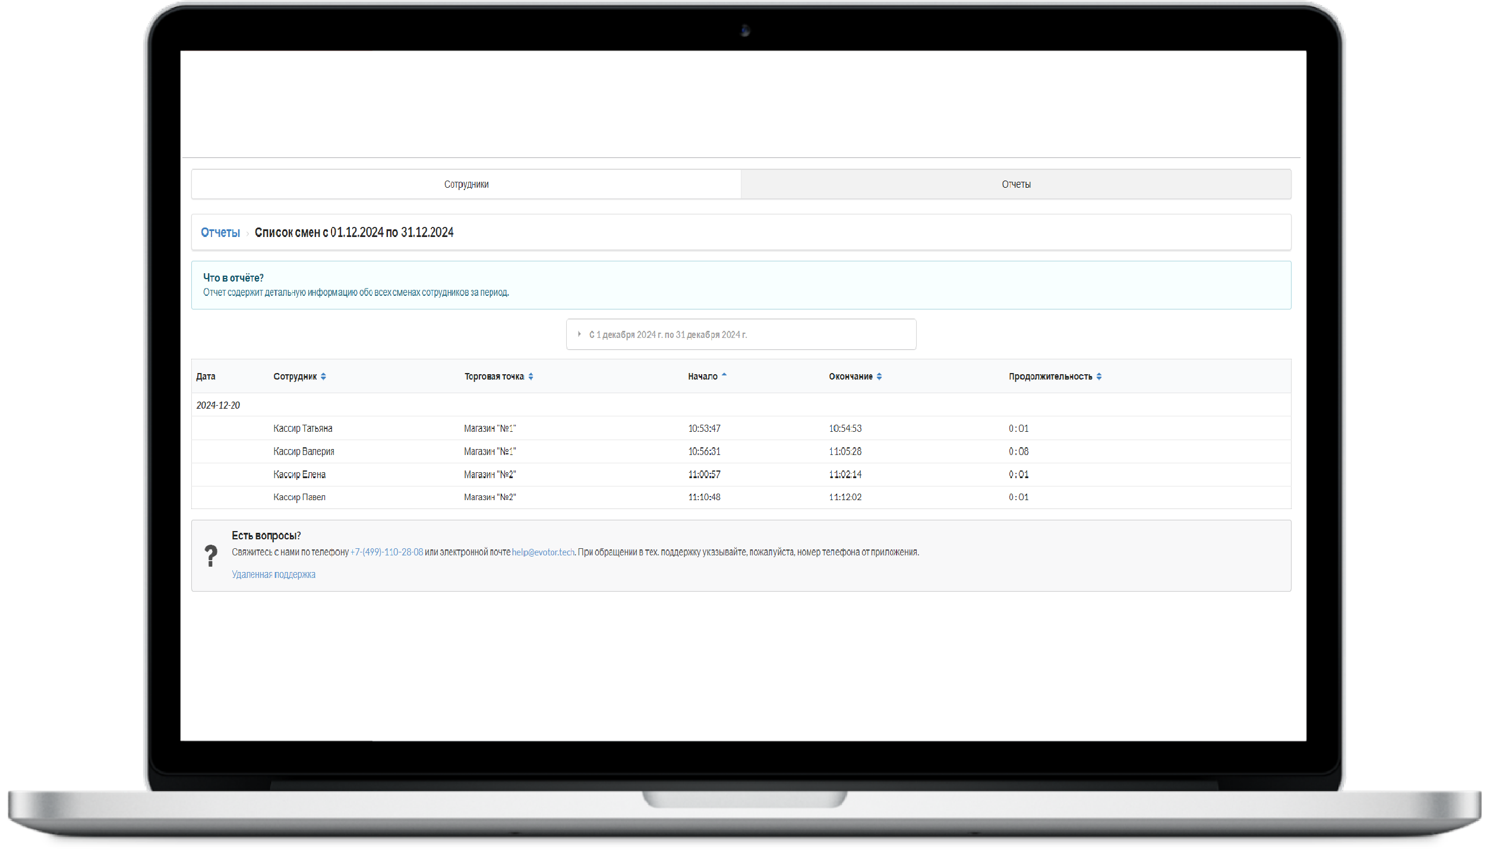Expand the date range triangle arrow

(579, 334)
